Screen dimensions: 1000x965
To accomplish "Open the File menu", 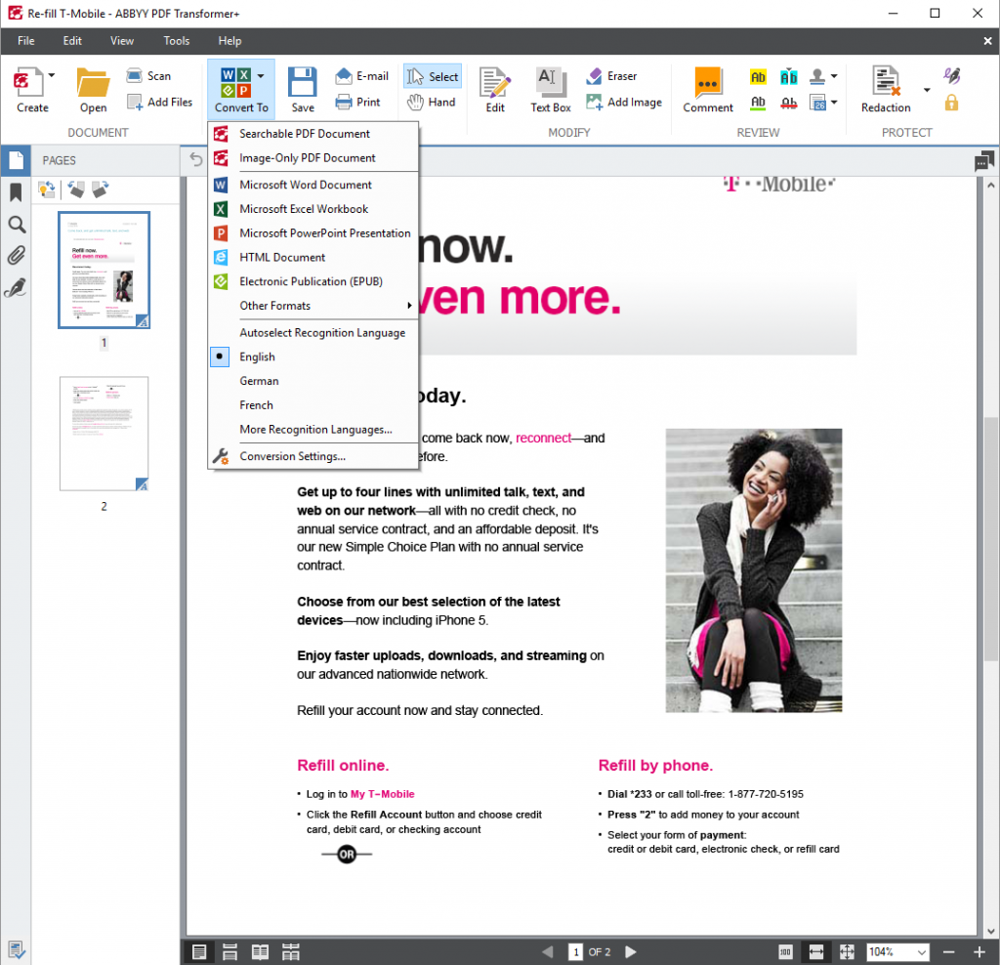I will coord(26,41).
